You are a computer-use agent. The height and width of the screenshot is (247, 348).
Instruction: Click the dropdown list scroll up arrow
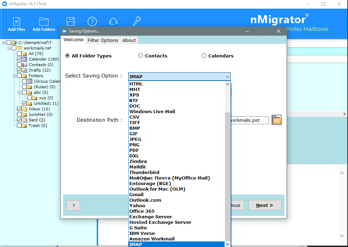(227, 84)
